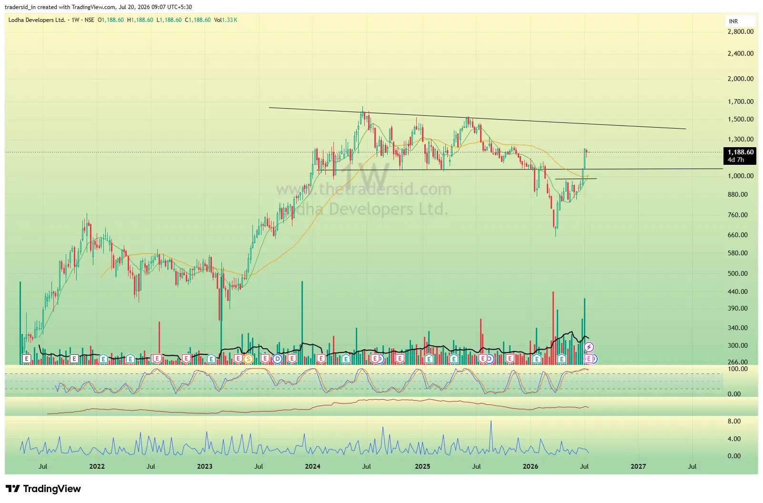Click the gray E marker before Jul 2021
Screen dimensions: 763x503
click(27, 359)
